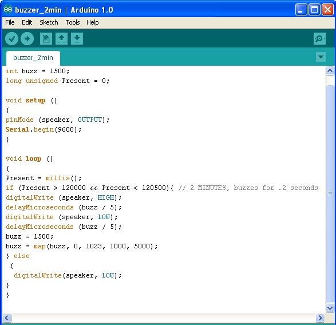Screen dimensions: 336x325
Task: Open the Help menu
Action: point(93,22)
